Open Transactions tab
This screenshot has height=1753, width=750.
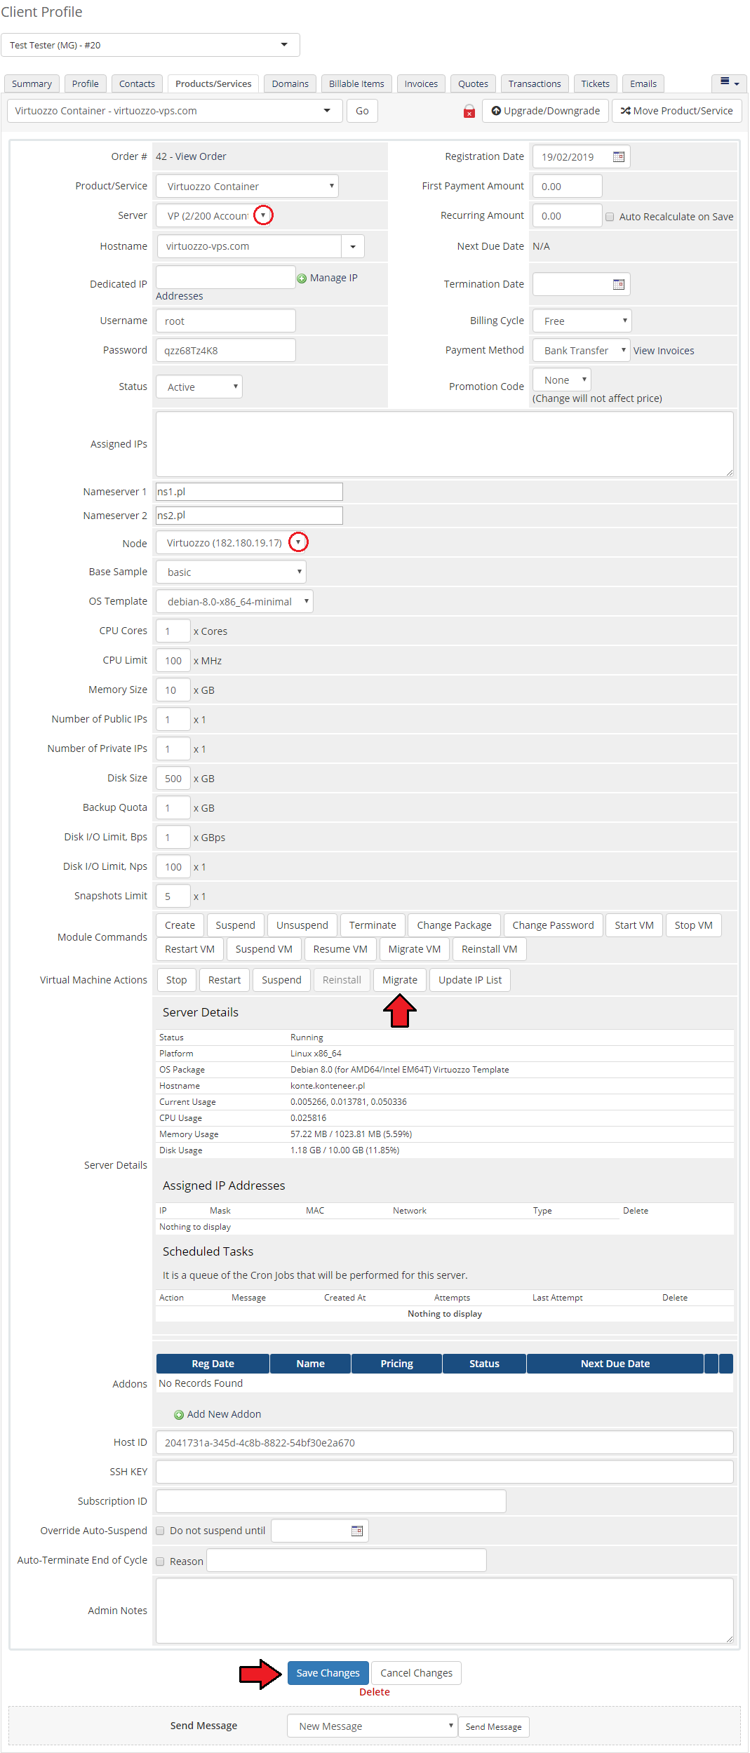(x=535, y=83)
